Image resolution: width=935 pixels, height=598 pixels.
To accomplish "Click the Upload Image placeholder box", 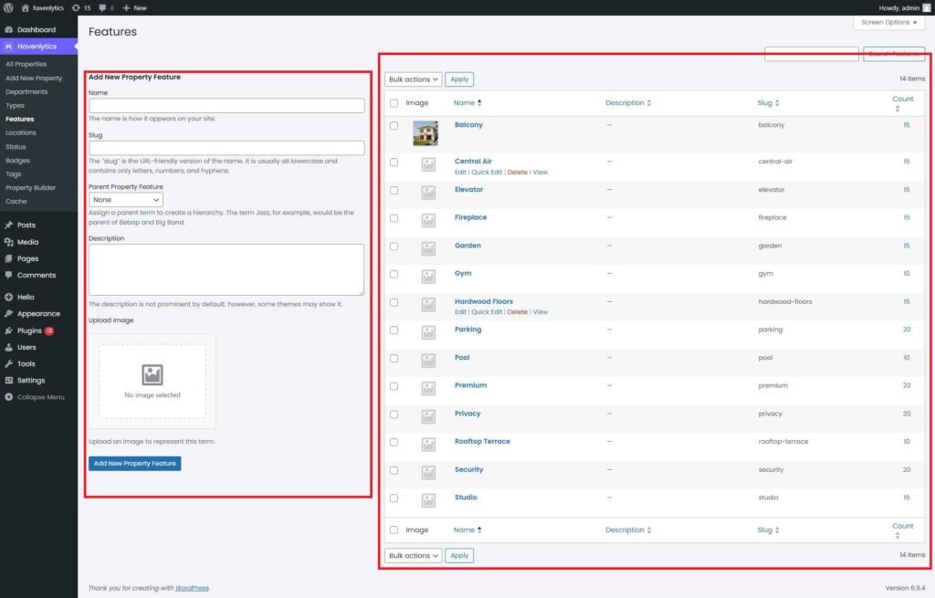I will pos(152,381).
